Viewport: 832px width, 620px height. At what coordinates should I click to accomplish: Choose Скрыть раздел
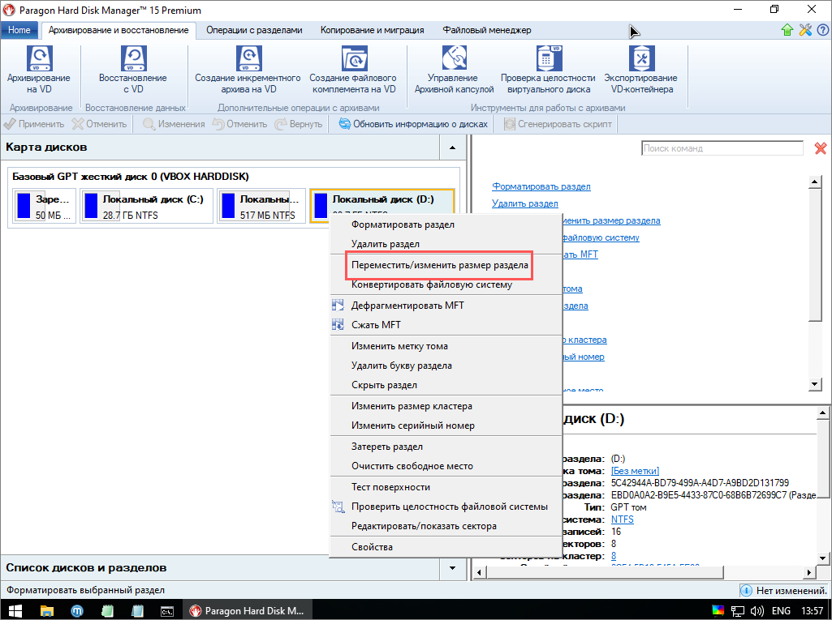pos(446,385)
